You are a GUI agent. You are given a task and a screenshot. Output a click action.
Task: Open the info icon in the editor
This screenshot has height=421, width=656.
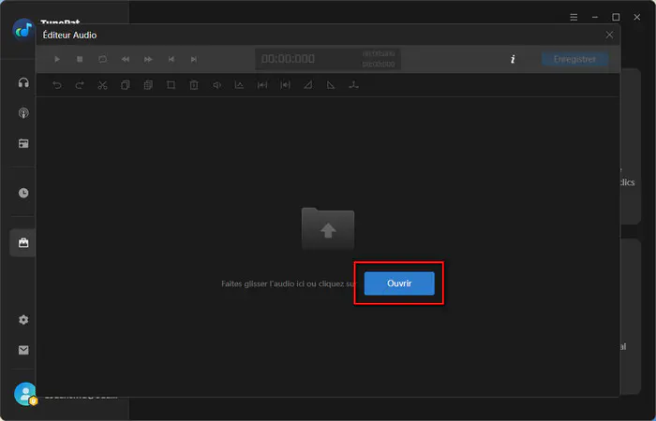(513, 59)
